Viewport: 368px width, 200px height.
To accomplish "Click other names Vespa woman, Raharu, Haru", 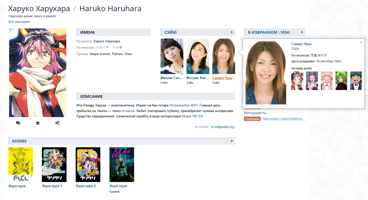I will pos(111,54).
